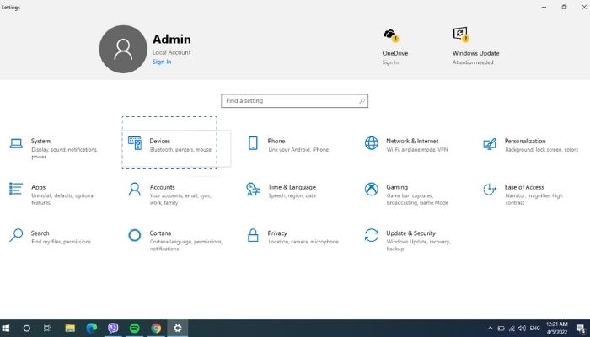Click Sign in link under Local Account
The image size is (590, 337).
(x=162, y=62)
